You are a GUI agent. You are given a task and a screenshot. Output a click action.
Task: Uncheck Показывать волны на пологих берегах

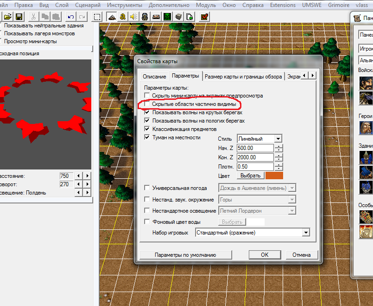pos(147,121)
